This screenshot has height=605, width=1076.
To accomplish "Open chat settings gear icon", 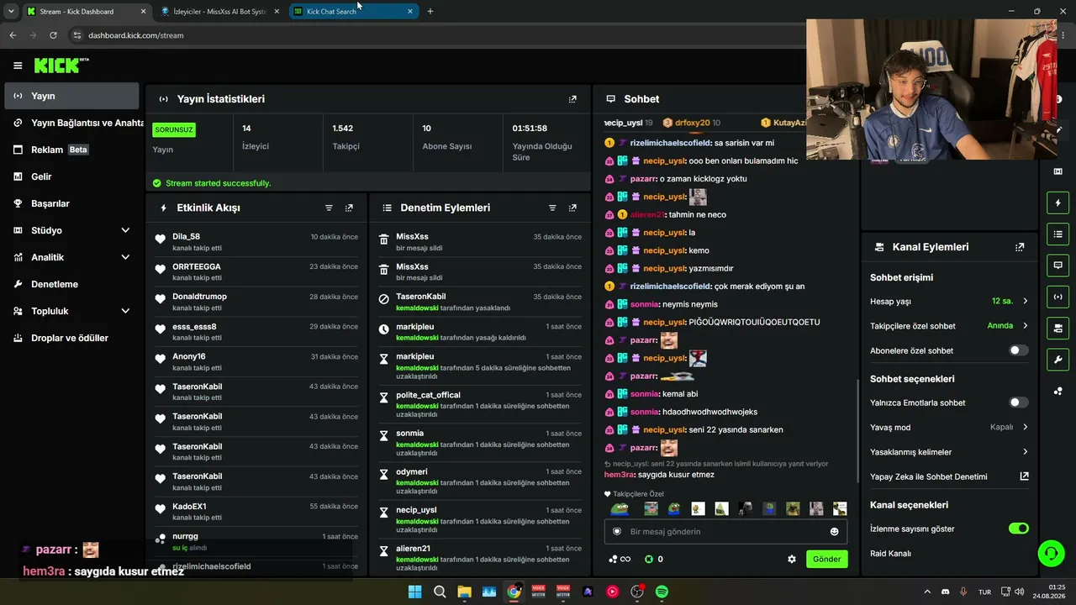I will click(x=791, y=559).
